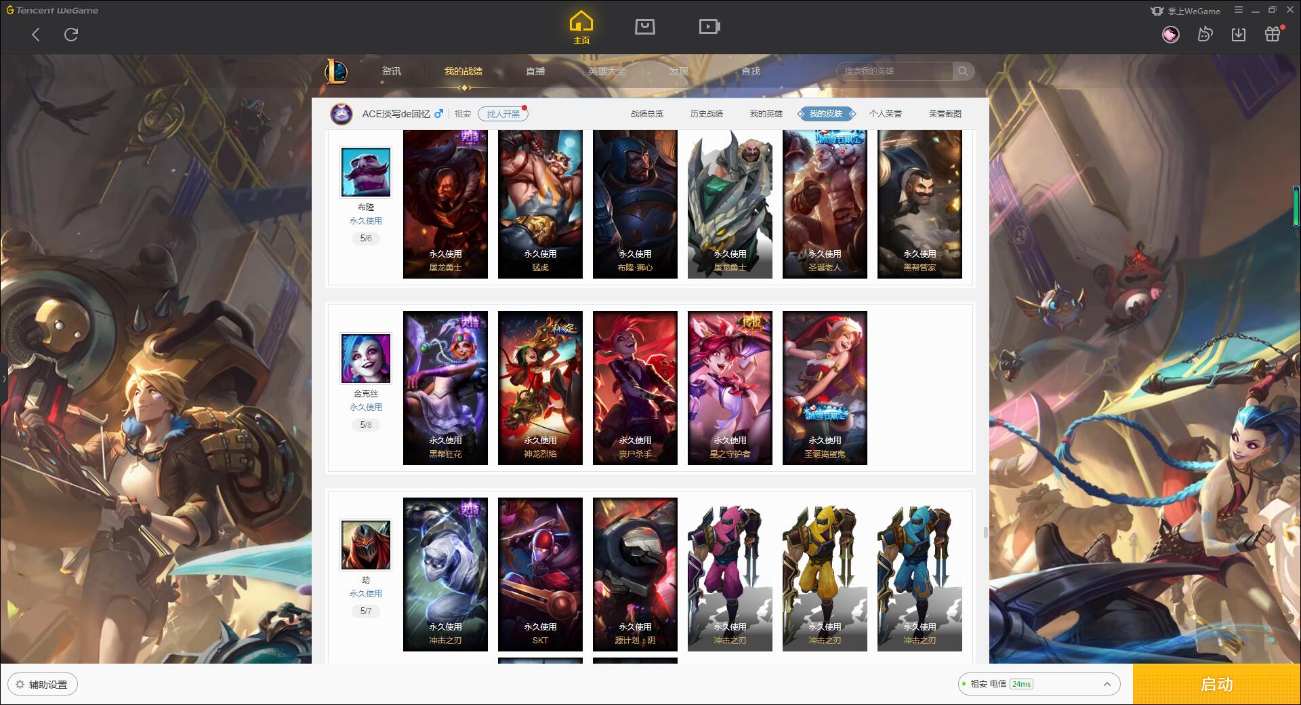Open the SKT Zed skin thumbnail
Viewport: 1301px width, 705px height.
540,574
